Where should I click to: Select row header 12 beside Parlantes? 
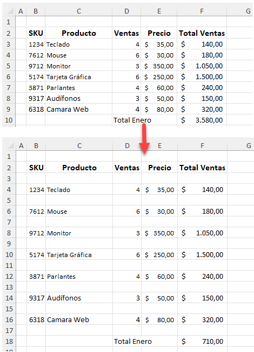(x=9, y=277)
